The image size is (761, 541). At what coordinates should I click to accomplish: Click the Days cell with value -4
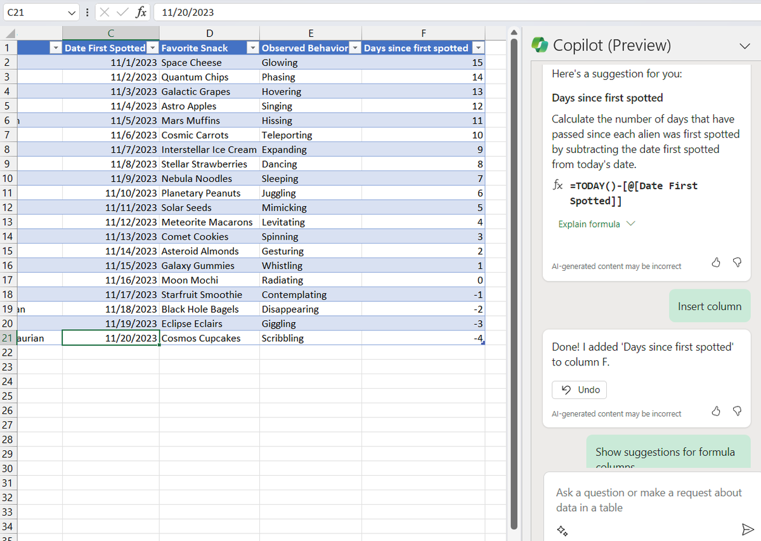click(x=423, y=338)
